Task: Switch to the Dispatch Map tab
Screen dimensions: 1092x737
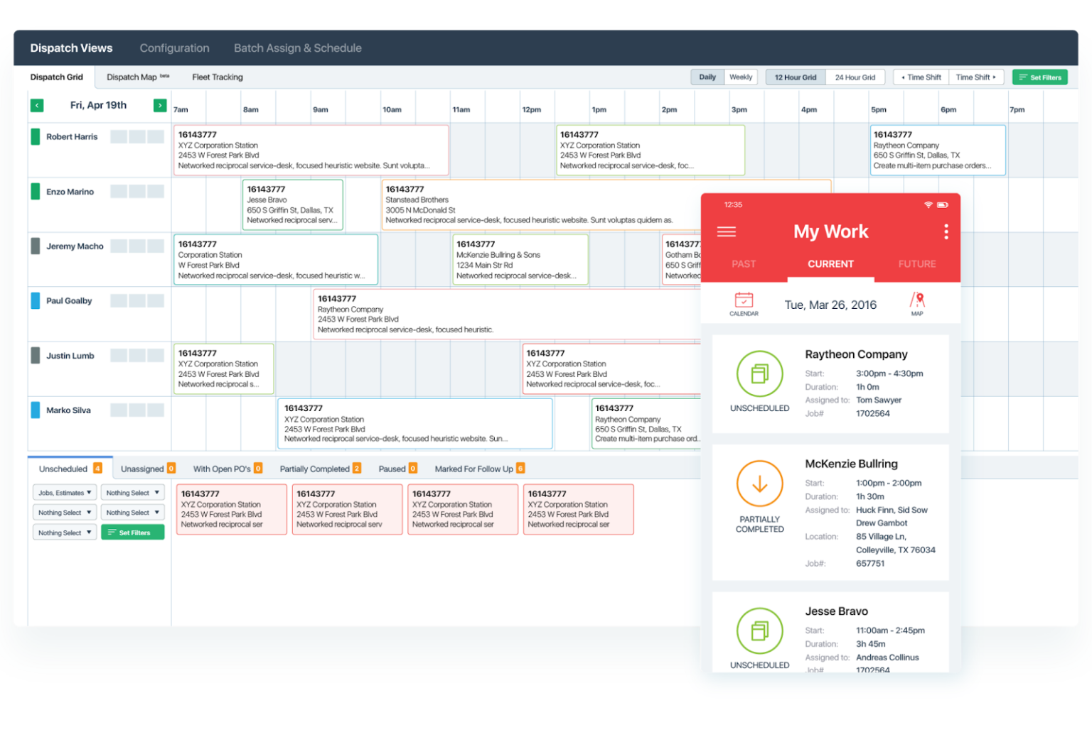Action: tap(132, 77)
